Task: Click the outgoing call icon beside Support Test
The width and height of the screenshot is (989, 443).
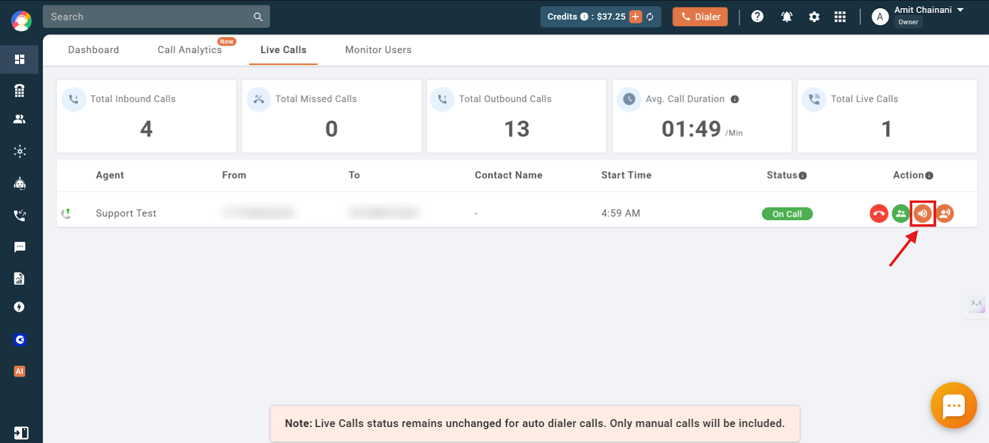Action: 66,213
